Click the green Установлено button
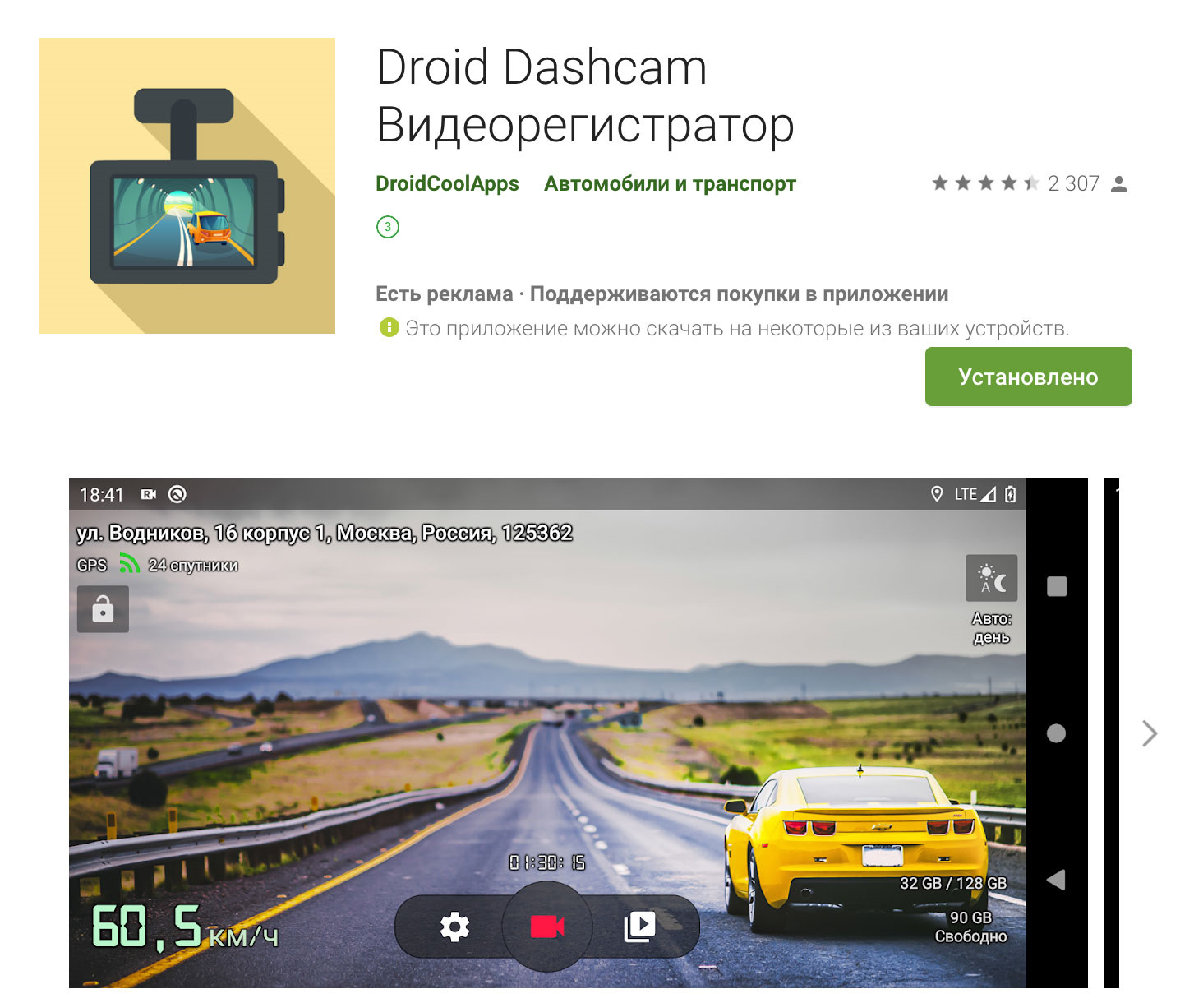Screen dimensions: 1180x1003 point(1028,377)
